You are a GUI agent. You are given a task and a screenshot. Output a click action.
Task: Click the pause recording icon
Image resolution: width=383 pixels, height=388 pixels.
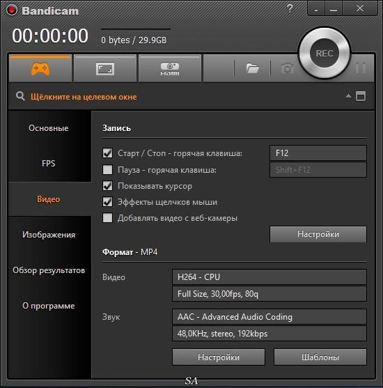pos(361,68)
